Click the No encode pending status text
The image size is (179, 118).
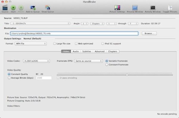coord(167,114)
